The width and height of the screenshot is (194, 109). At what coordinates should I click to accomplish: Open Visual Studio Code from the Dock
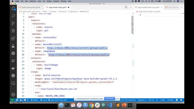110,105
